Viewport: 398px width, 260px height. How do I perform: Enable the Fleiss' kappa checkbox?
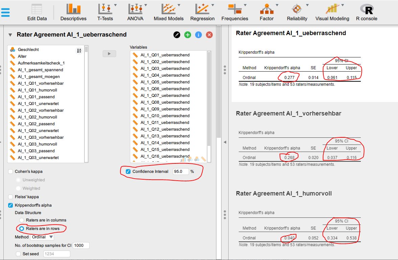click(10, 197)
